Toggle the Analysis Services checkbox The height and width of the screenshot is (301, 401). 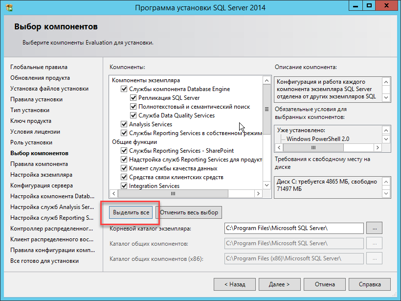(x=124, y=124)
